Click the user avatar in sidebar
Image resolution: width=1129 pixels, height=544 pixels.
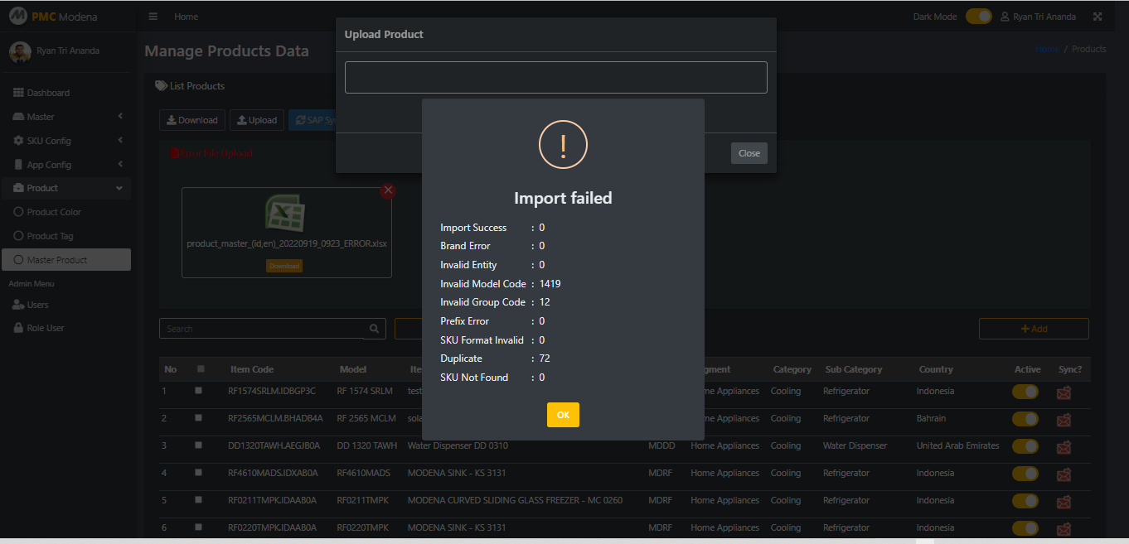click(x=20, y=52)
